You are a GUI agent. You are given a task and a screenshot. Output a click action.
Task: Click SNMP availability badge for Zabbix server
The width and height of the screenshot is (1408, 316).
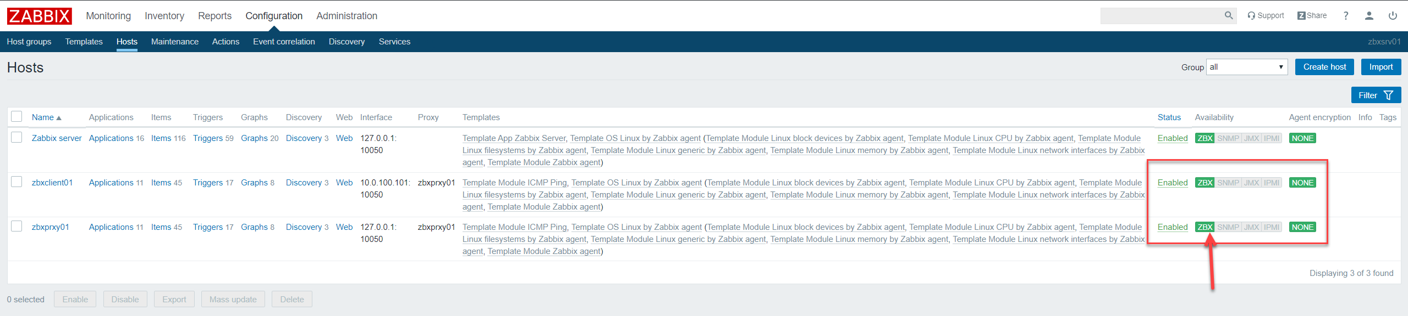point(1228,138)
